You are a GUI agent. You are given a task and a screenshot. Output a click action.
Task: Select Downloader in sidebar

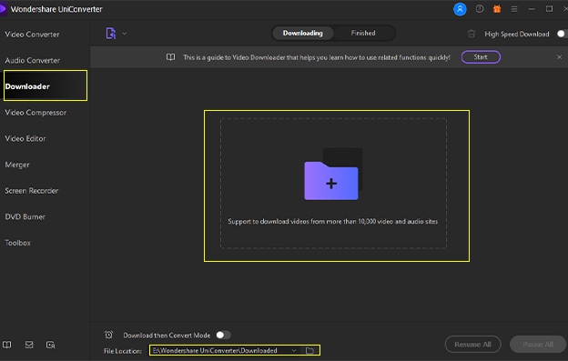pyautogui.click(x=46, y=85)
